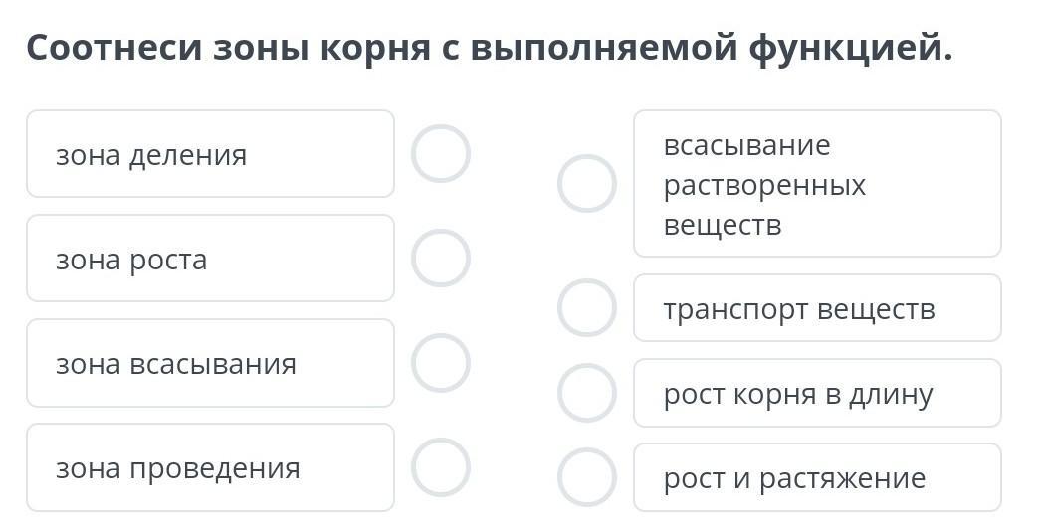Screen dimensions: 1042x532
Task: Click the word 'растворенных' in the first answer
Action: [764, 185]
